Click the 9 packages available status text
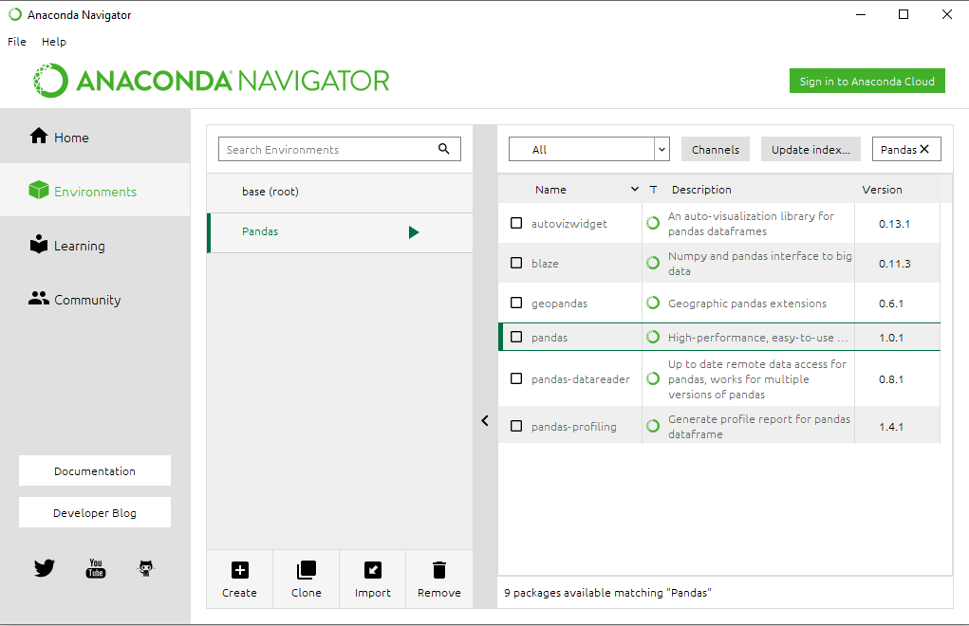 tap(607, 593)
